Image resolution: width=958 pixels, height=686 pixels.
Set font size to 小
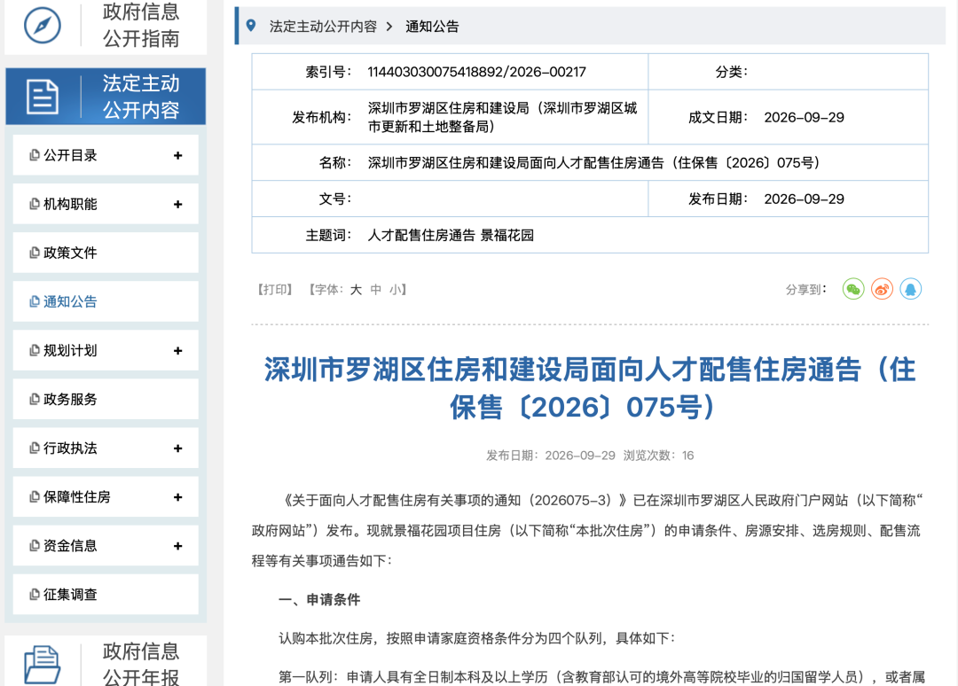[x=396, y=289]
